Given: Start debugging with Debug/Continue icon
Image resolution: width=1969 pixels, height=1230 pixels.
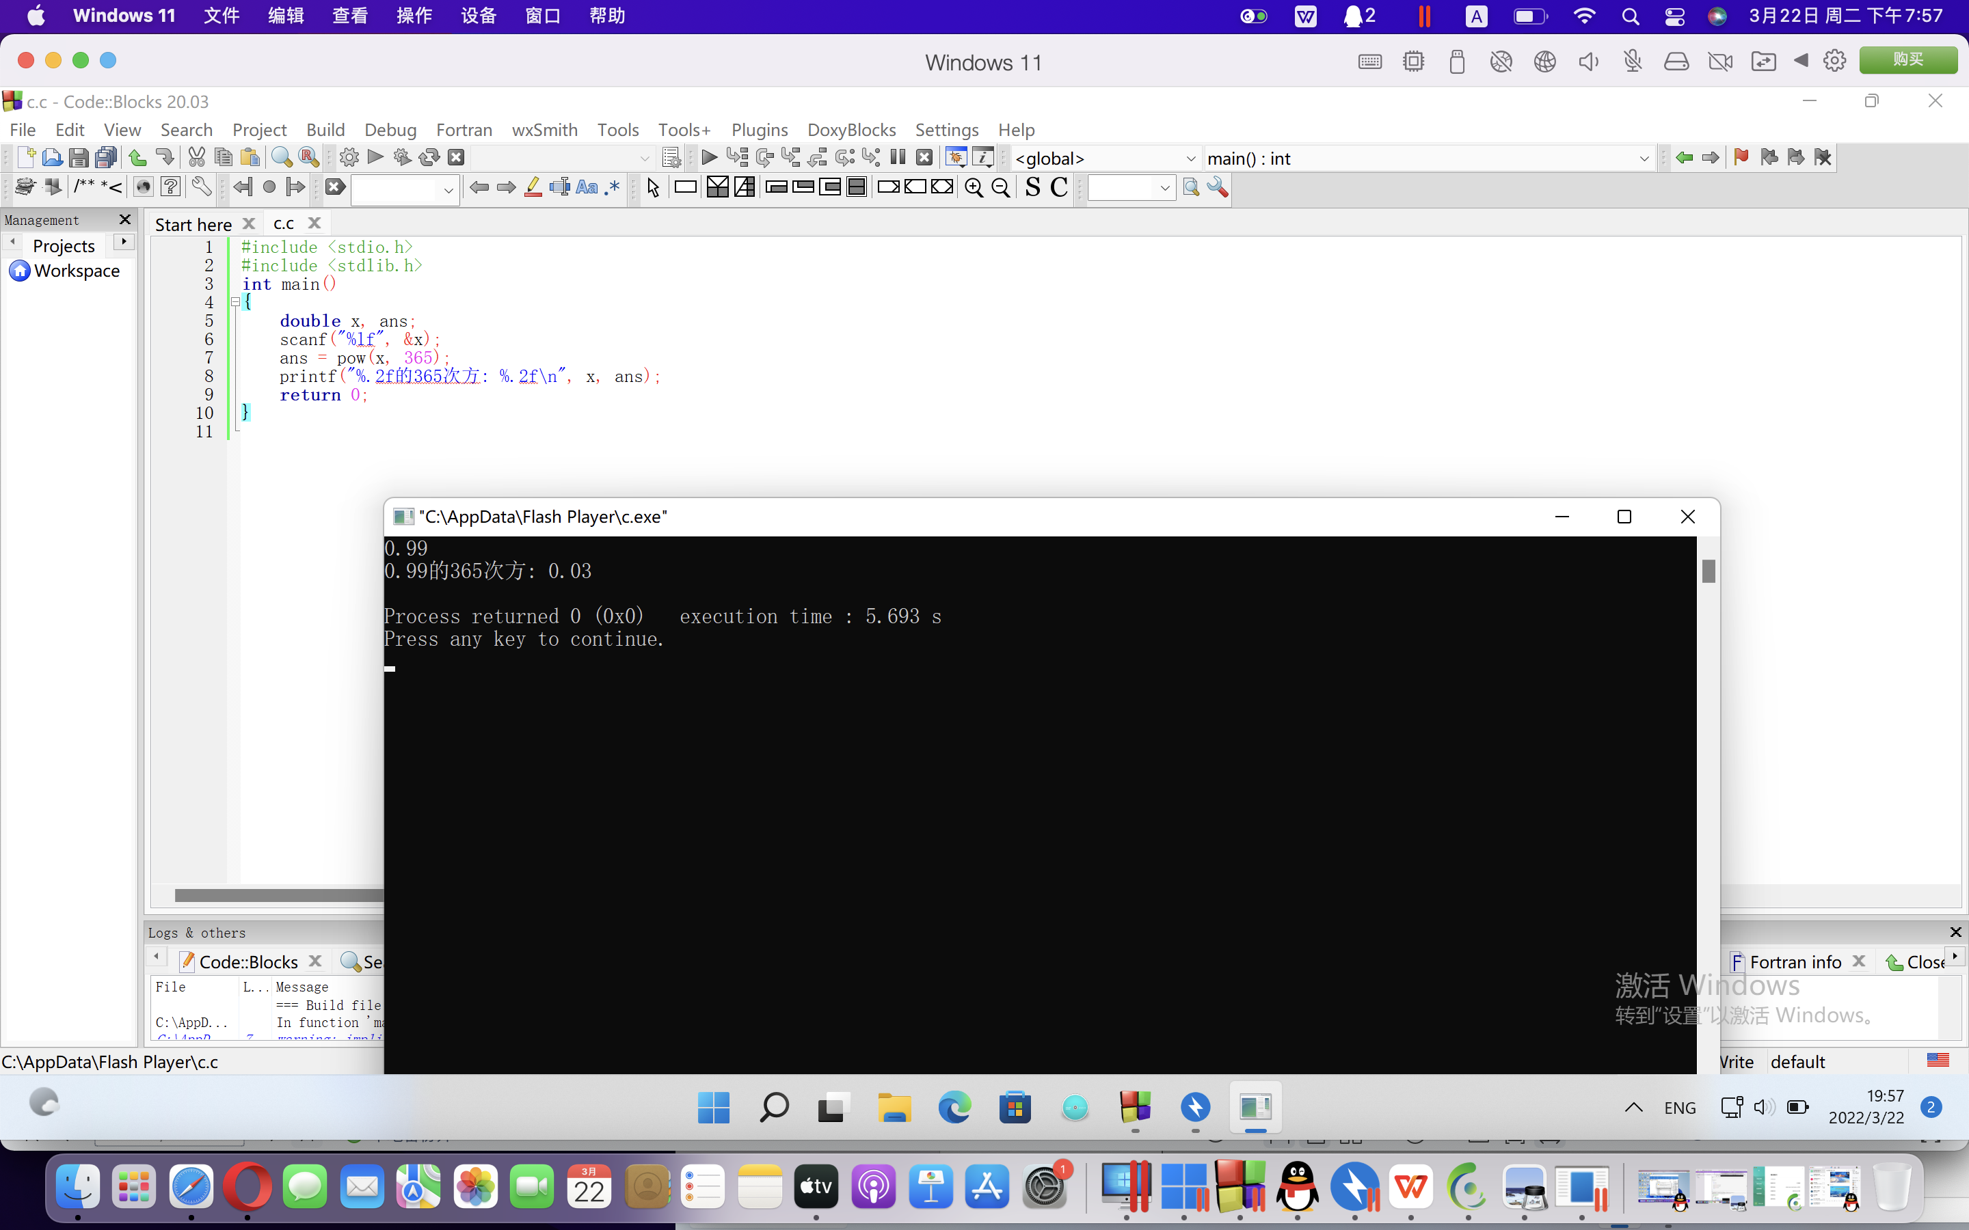Looking at the screenshot, I should pyautogui.click(x=709, y=158).
